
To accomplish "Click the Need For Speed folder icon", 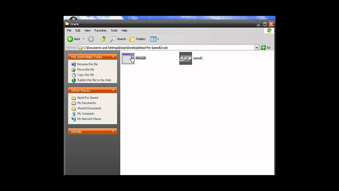I will [74, 98].
